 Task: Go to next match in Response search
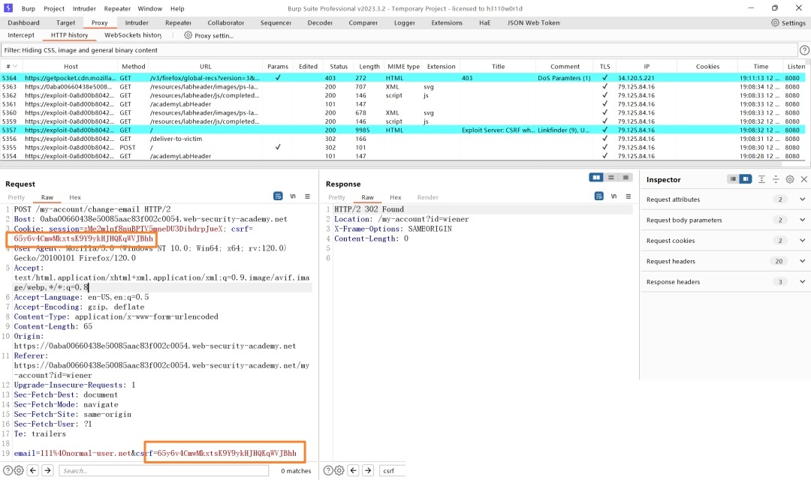pos(368,470)
